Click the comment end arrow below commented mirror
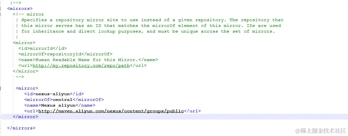 [x=20, y=77]
